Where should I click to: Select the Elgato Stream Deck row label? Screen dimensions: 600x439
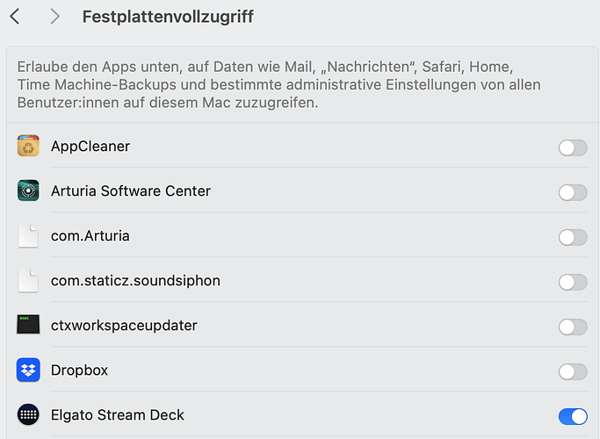[x=118, y=415]
